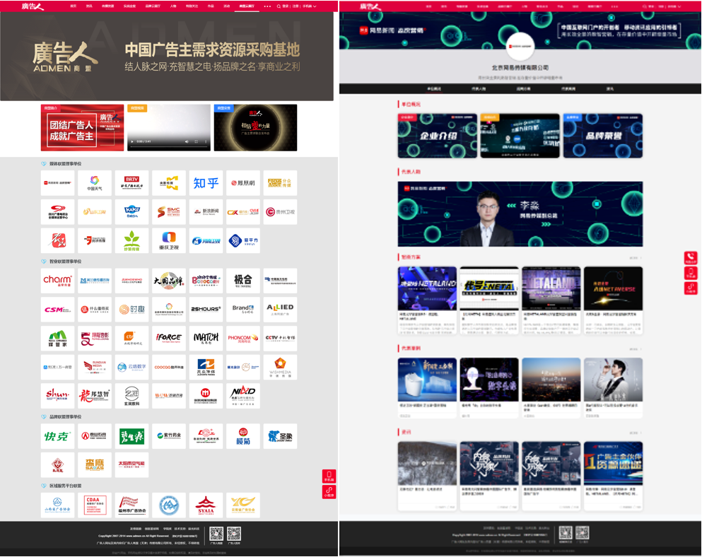Open the 25HOURS logo tile
This screenshot has width=702, height=557.
coord(206,310)
